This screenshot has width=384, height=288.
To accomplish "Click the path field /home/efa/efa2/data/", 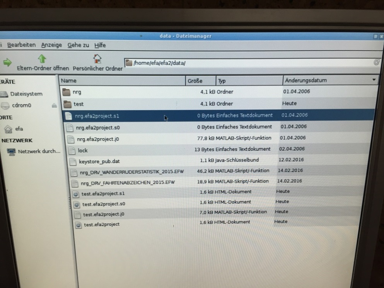I will (x=247, y=63).
